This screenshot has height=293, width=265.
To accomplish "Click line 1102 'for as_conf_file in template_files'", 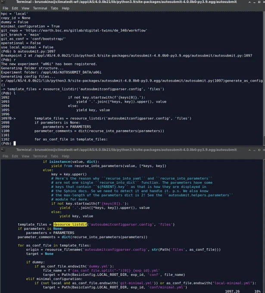I will tap(71, 139).
